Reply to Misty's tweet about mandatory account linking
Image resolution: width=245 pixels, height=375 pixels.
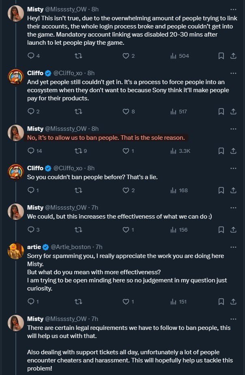(31, 56)
